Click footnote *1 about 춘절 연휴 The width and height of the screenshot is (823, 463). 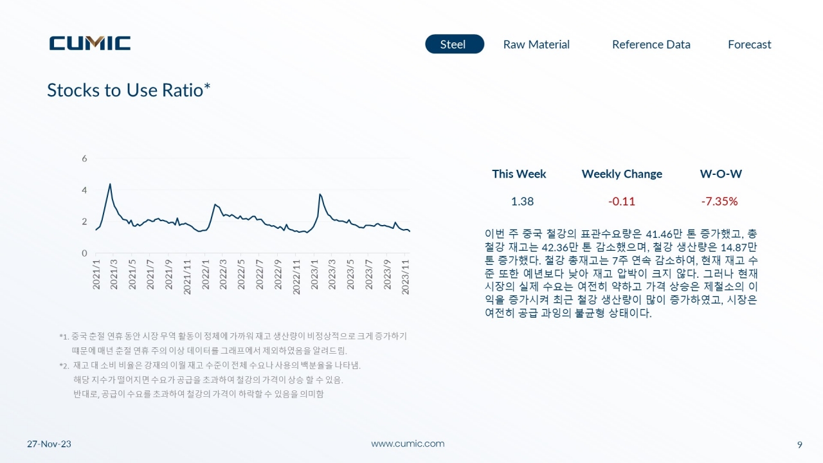coord(233,343)
